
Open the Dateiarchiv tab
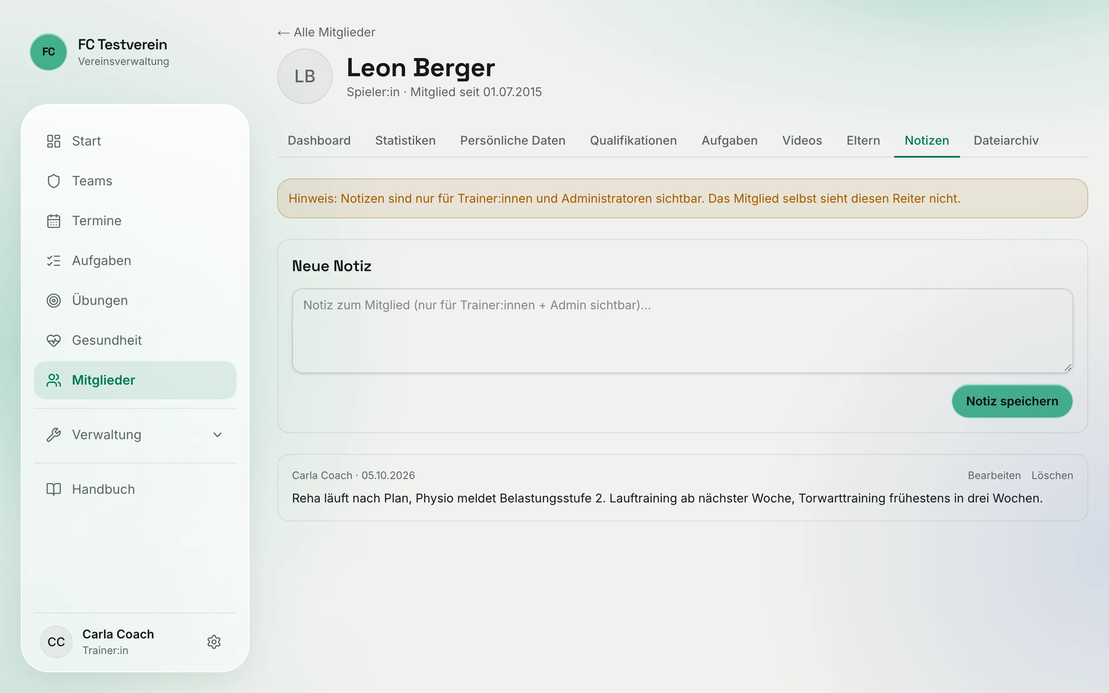1006,140
